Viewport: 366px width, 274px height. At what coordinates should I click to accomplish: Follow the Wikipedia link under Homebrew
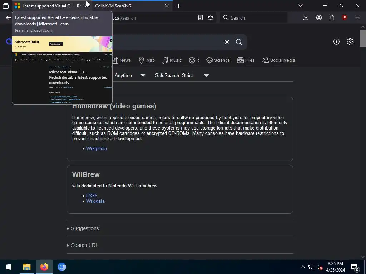click(97, 148)
